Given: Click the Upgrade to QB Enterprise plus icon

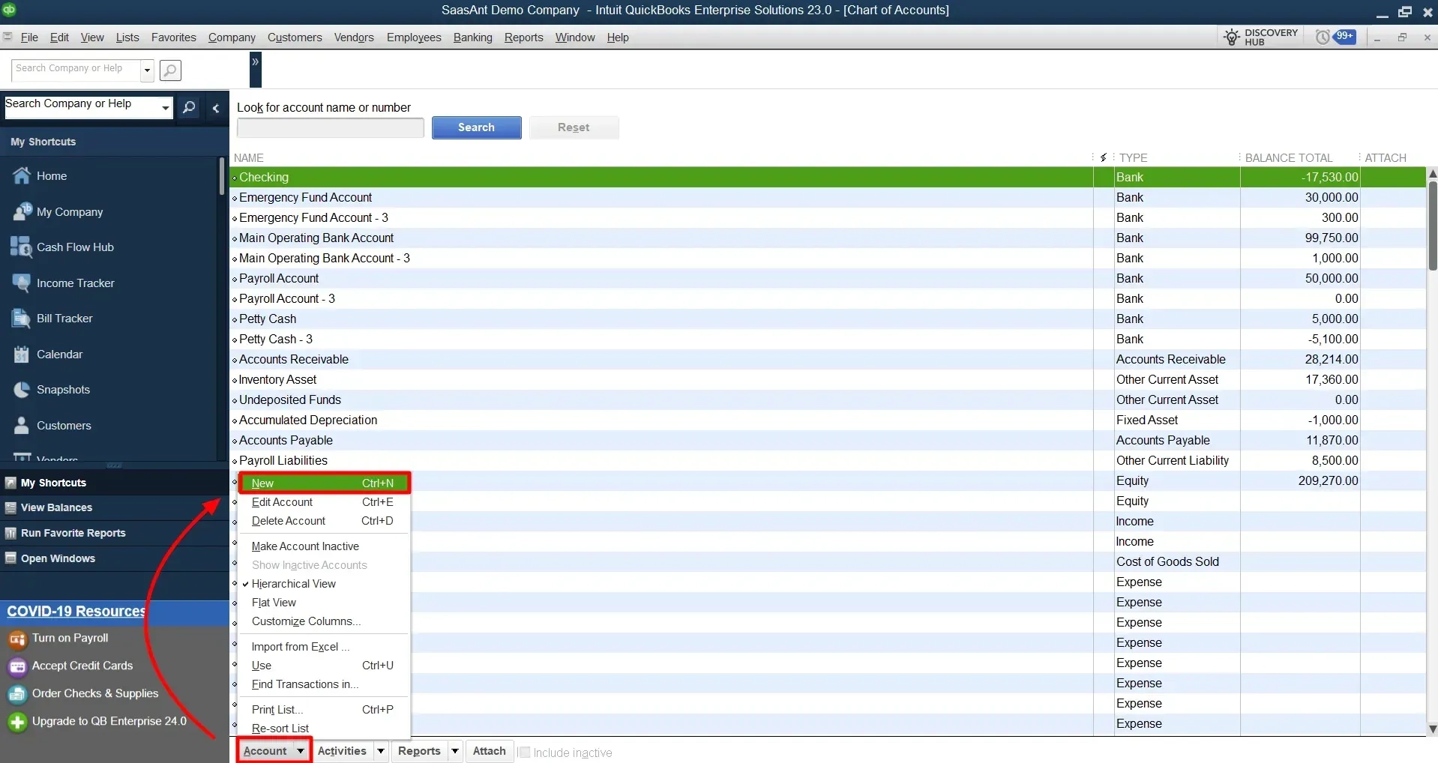Looking at the screenshot, I should coord(17,722).
